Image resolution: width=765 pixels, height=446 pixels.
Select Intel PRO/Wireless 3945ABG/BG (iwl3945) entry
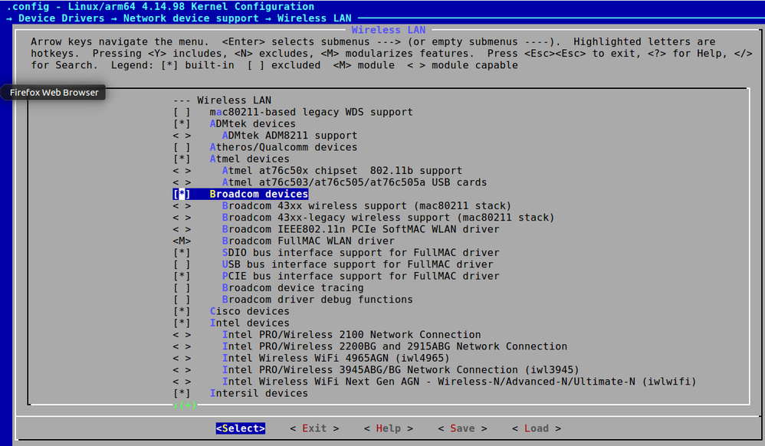(x=401, y=370)
